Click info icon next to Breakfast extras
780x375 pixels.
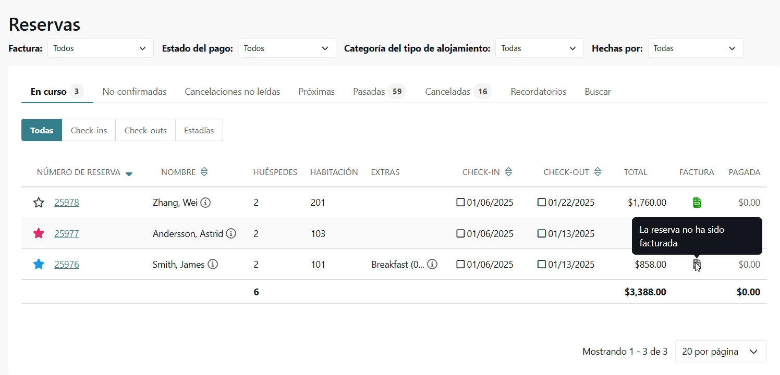pos(432,264)
